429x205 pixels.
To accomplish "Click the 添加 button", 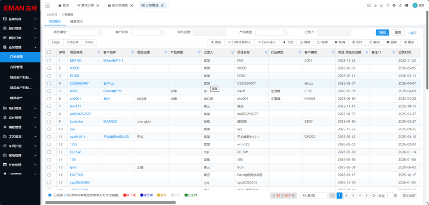I will click(216, 42).
